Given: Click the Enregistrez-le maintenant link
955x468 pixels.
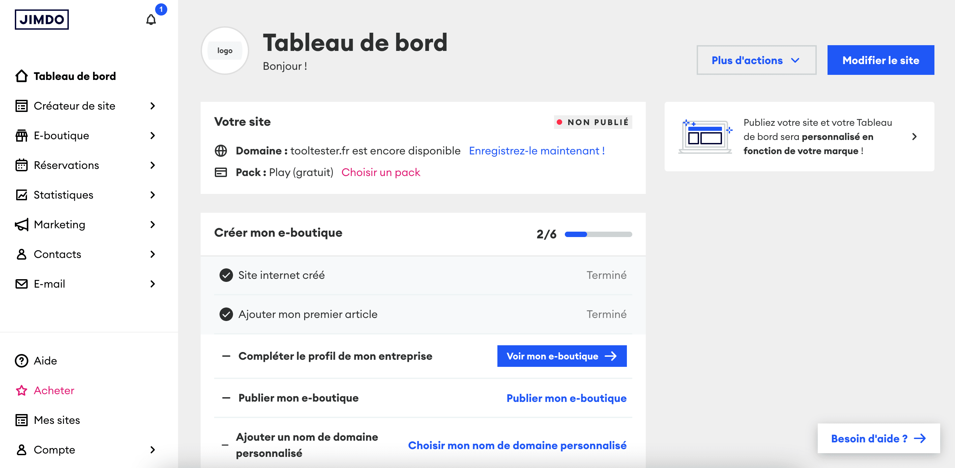Looking at the screenshot, I should point(537,151).
